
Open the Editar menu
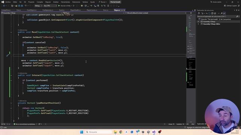coord(15,2)
